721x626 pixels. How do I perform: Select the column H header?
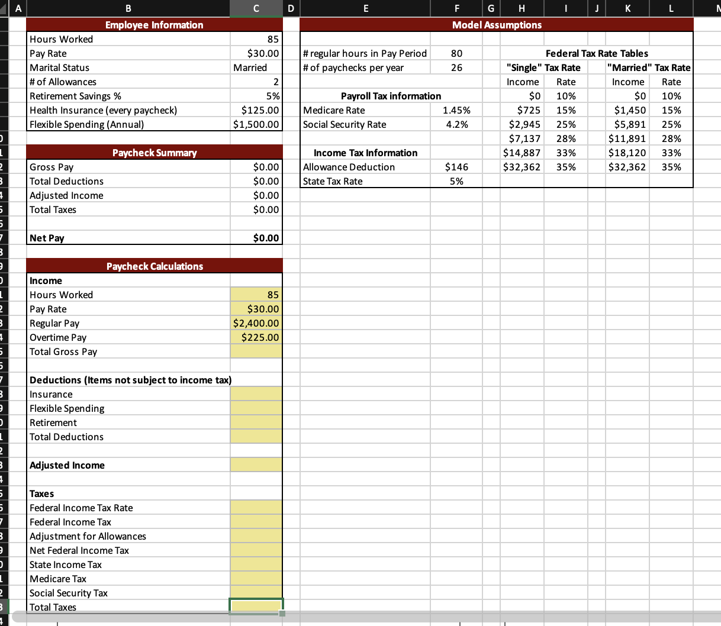(522, 8)
